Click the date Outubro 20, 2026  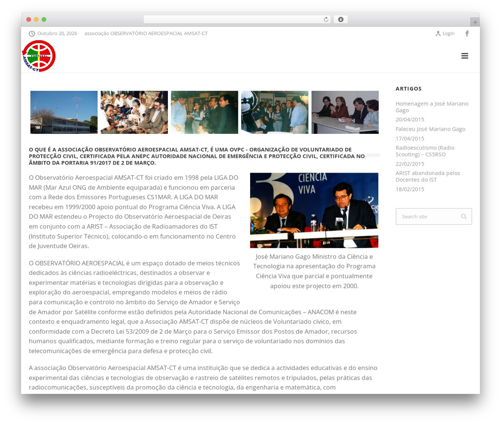57,34
